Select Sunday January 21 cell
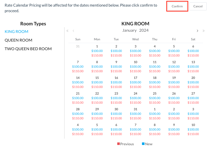 point(78,94)
